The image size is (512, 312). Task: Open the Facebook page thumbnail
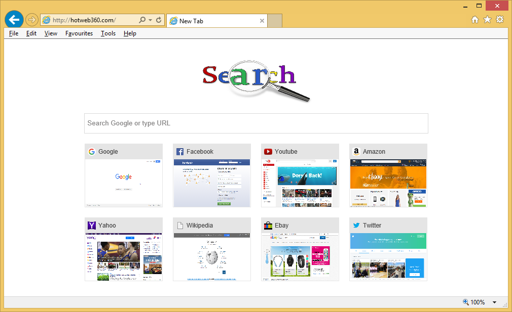[x=212, y=183]
